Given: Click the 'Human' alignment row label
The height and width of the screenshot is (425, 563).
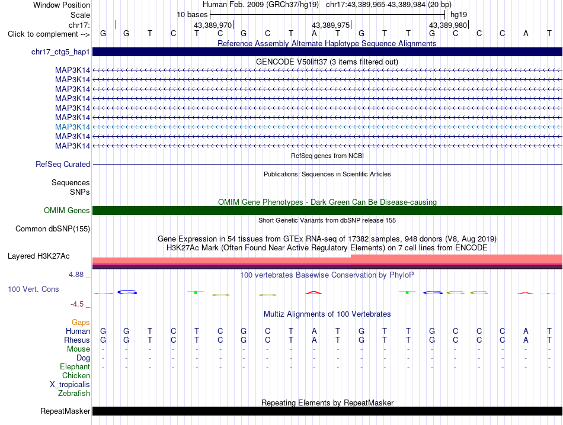Looking at the screenshot, I should pyautogui.click(x=78, y=331).
